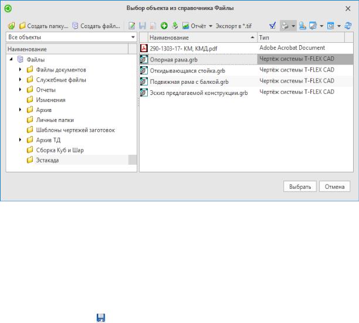
Task: Click the window layout icon in toolbar
Action: pyautogui.click(x=330, y=26)
